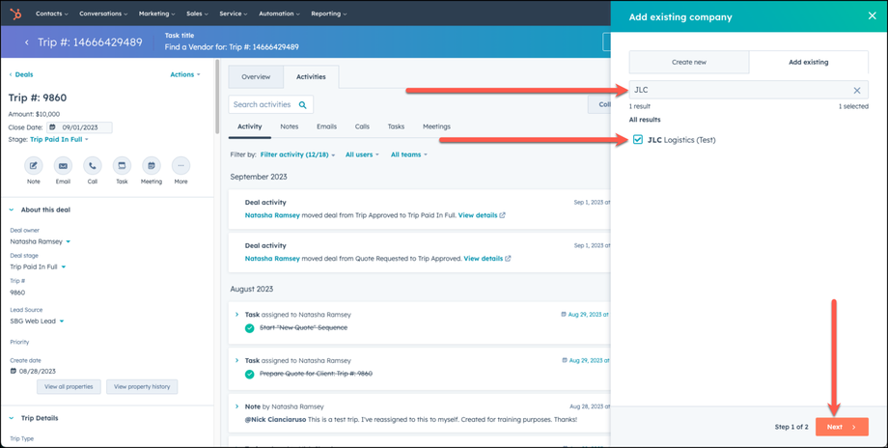Open the More actions ellipsis icon
The image size is (888, 448).
click(x=180, y=165)
